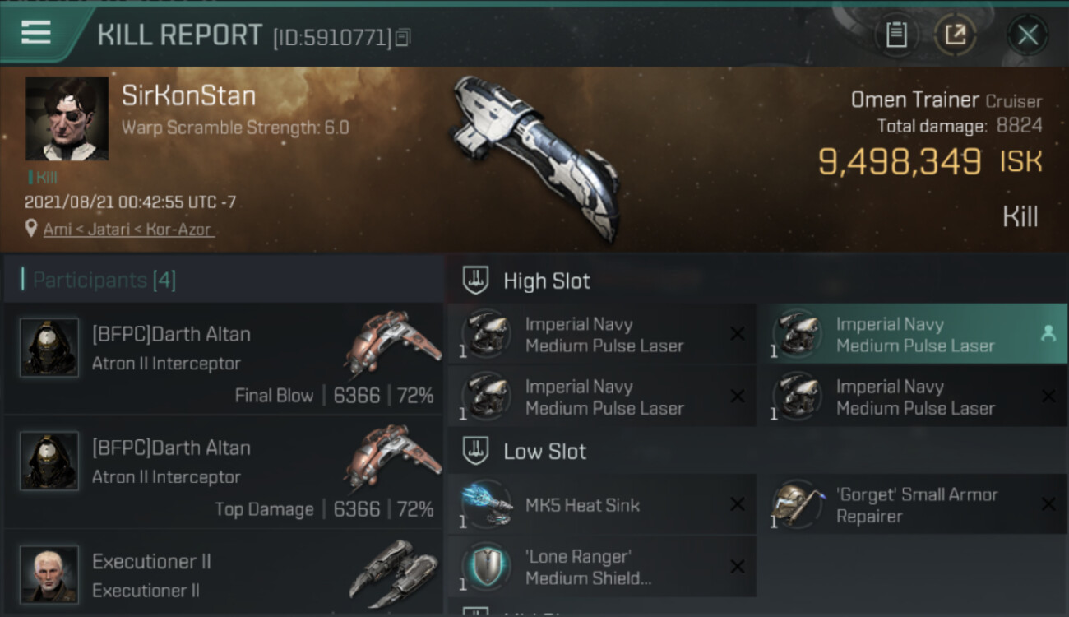The image size is (1069, 617).
Task: Open the Ami < Jatari < Kor-Azor location link
Action: click(x=129, y=230)
